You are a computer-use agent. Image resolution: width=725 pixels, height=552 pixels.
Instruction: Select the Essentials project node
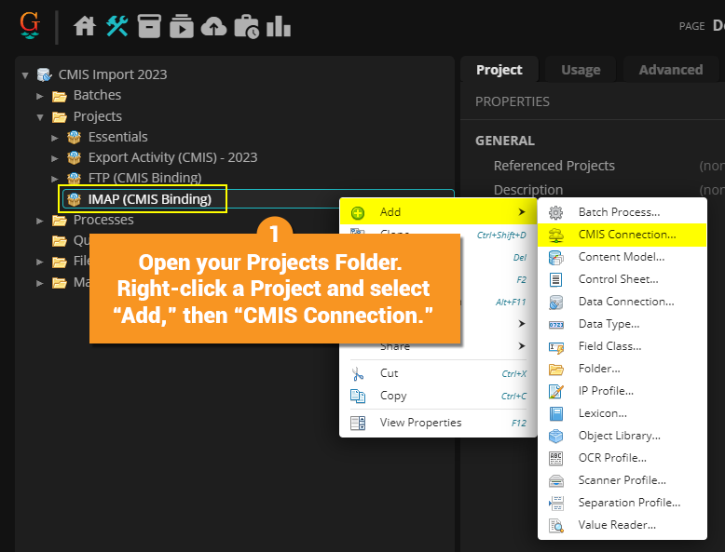click(x=118, y=137)
